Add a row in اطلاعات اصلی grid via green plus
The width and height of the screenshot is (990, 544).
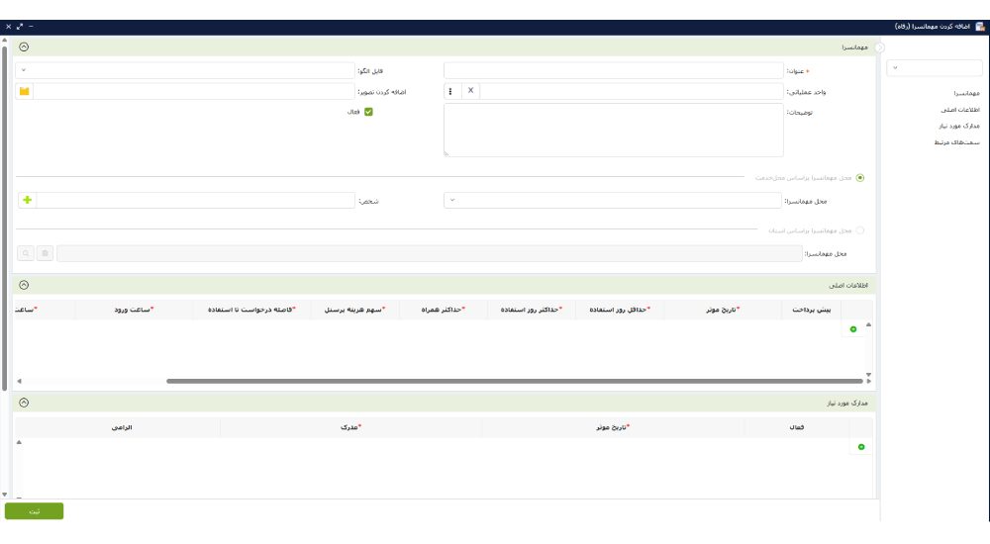853,329
